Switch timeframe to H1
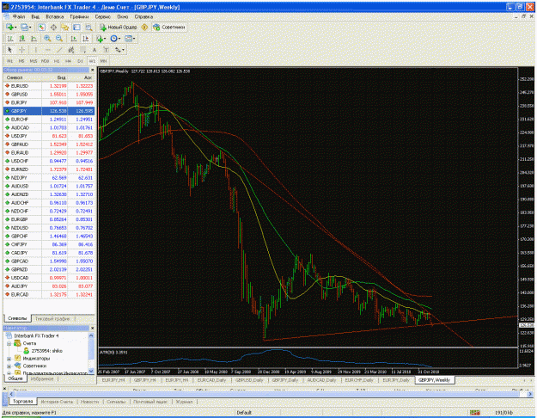Image resolution: width=537 pixels, height=418 pixels. [57, 61]
